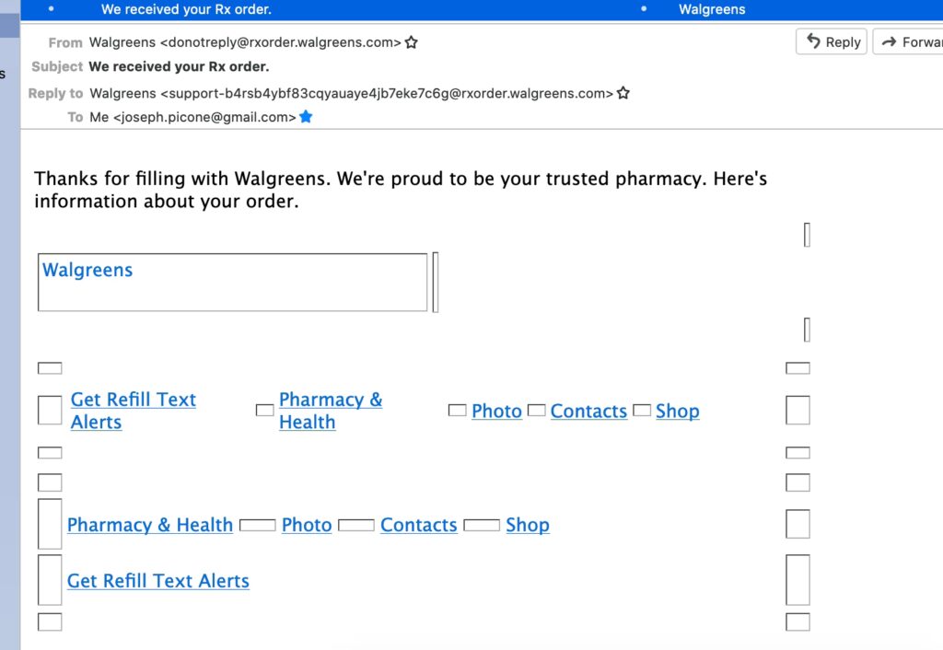Image resolution: width=943 pixels, height=650 pixels.
Task: Open the two-line Get Refill Text Alerts link
Action: click(x=133, y=411)
